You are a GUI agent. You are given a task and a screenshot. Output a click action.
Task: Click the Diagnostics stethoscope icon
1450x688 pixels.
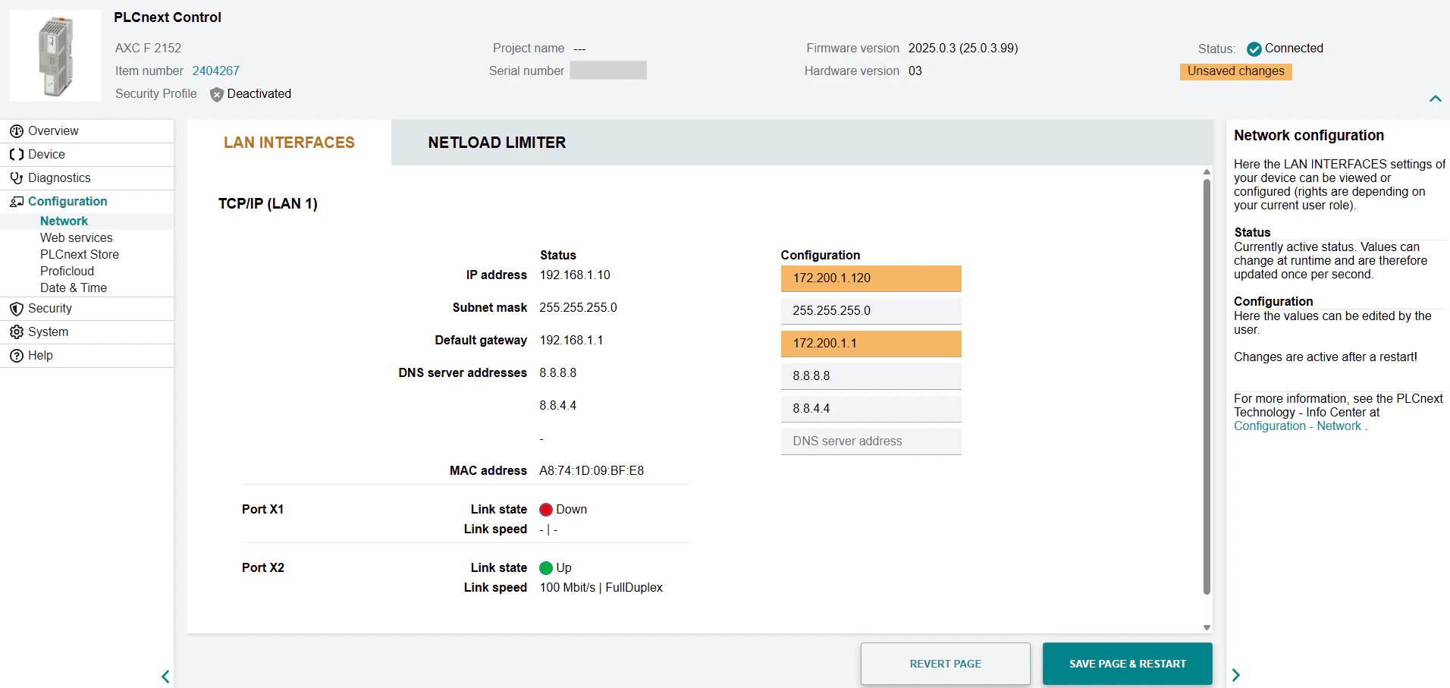(x=17, y=178)
